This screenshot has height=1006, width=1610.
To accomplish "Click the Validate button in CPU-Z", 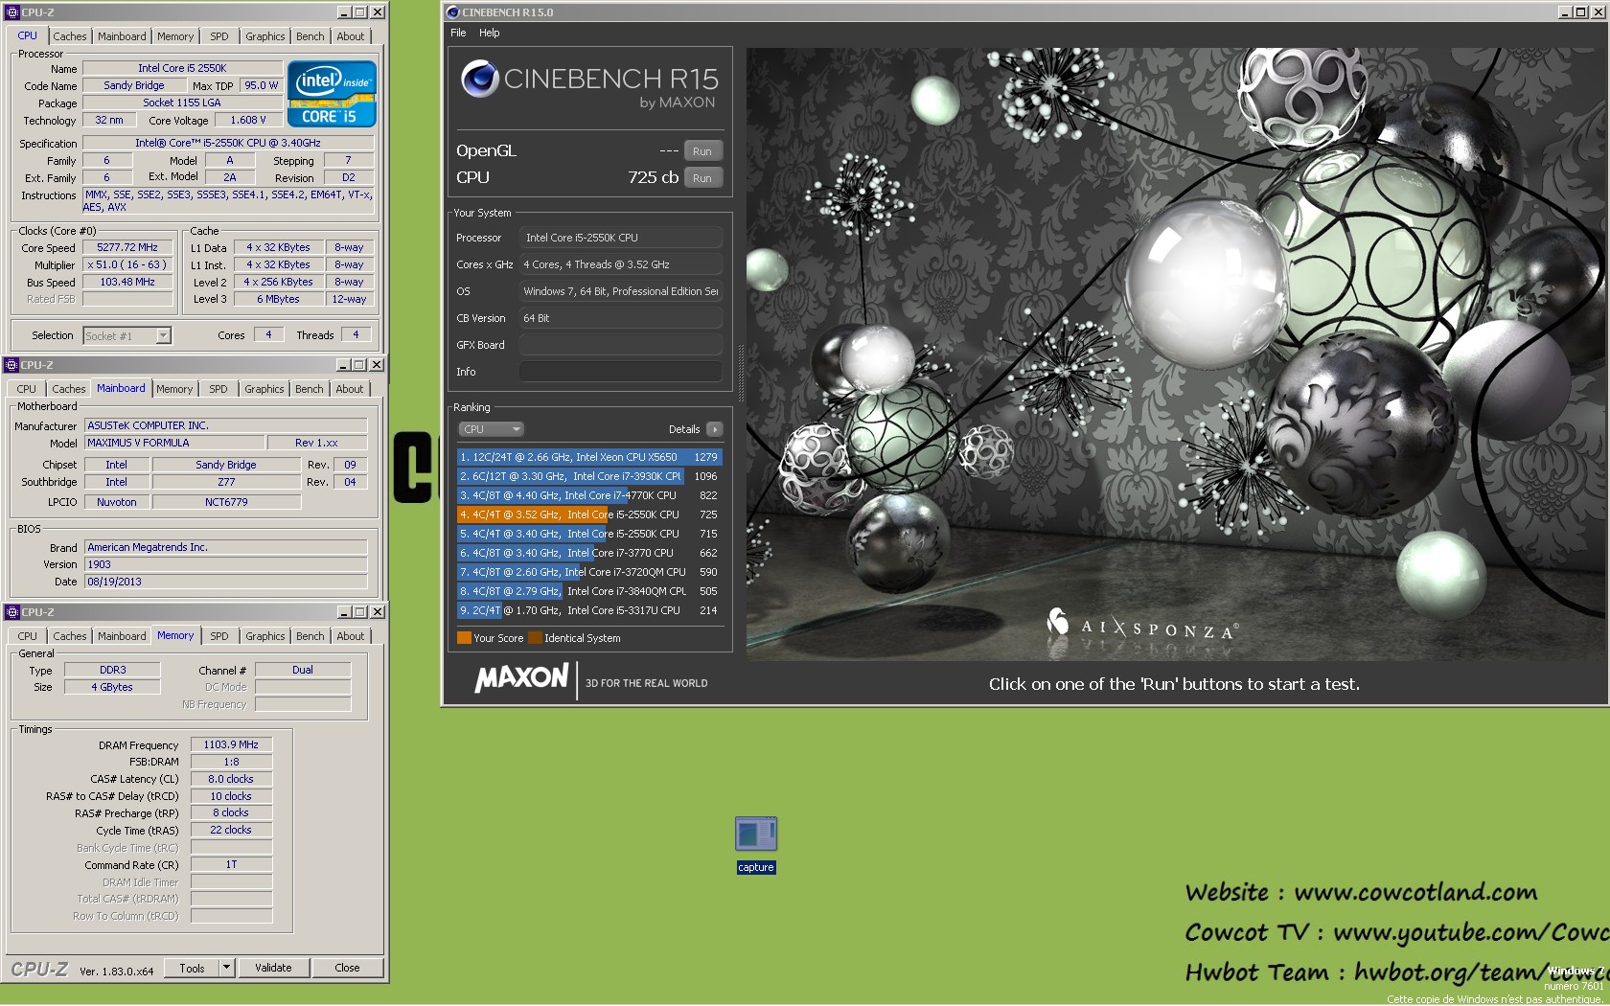I will [273, 968].
